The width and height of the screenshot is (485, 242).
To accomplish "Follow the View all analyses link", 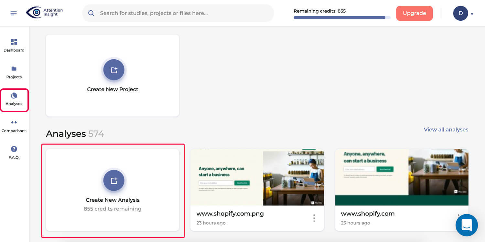I will coord(446,129).
